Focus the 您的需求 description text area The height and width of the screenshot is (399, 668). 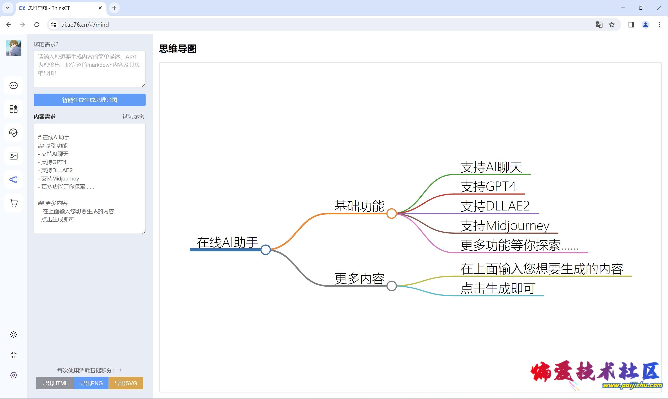(x=90, y=69)
